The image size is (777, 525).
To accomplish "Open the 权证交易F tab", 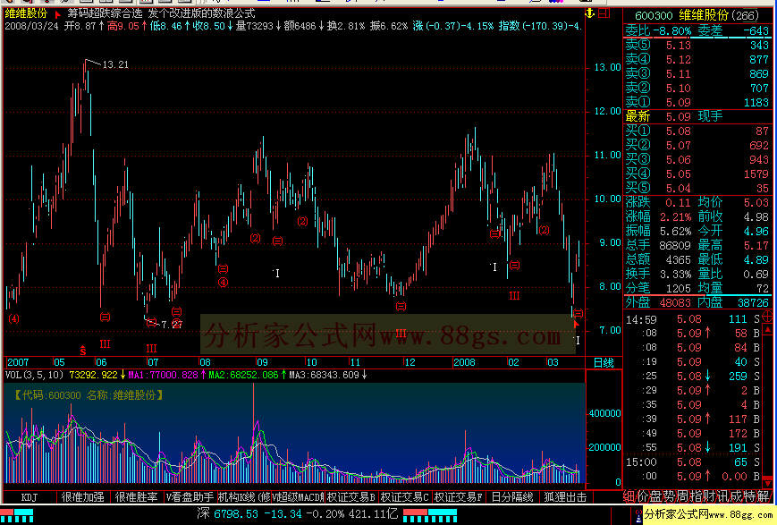I will [458, 497].
